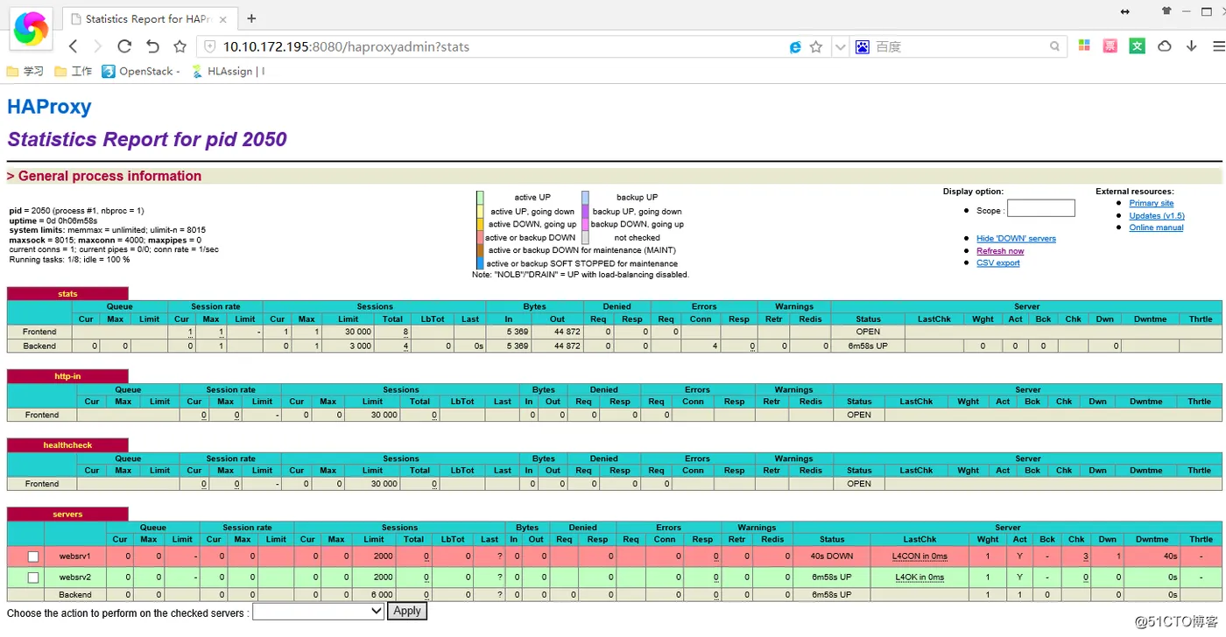
Task: Click 'Statistics Report for pid 2050' heading
Action: (147, 140)
